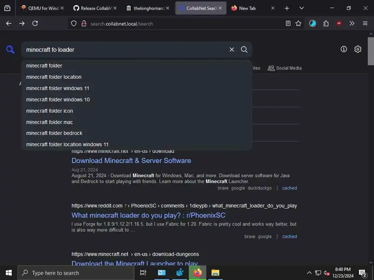
Task: Open cached link for Download Minecraft result
Action: point(290,188)
